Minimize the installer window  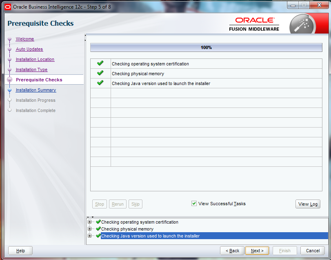coord(293,5)
